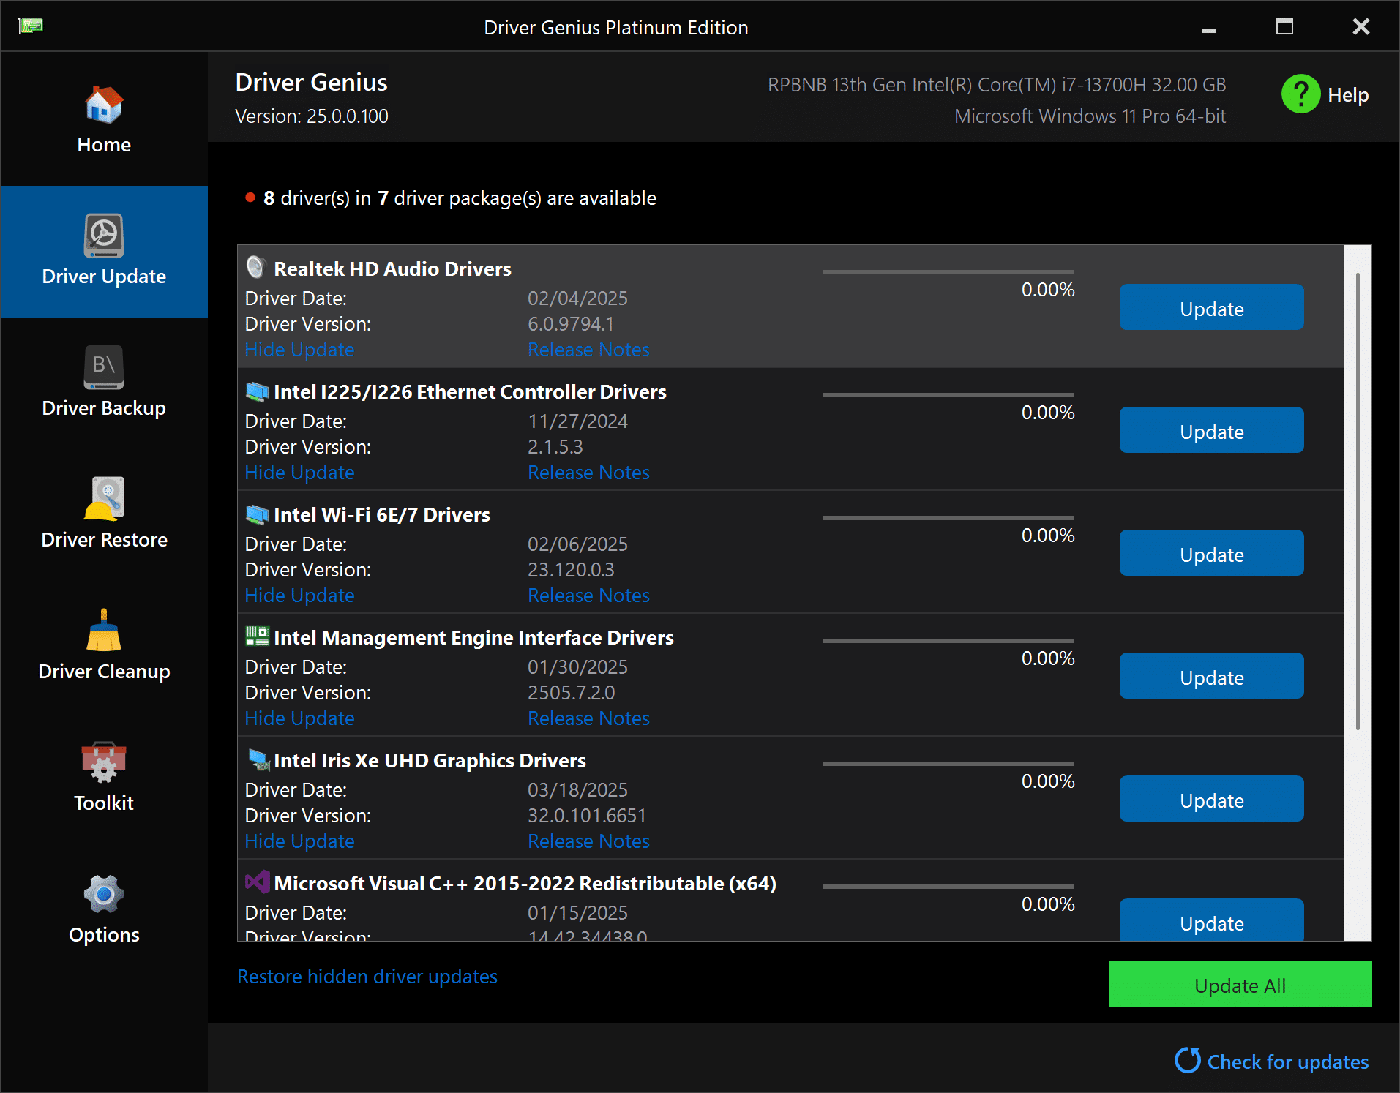Click Restore hidden driver updates

click(367, 976)
